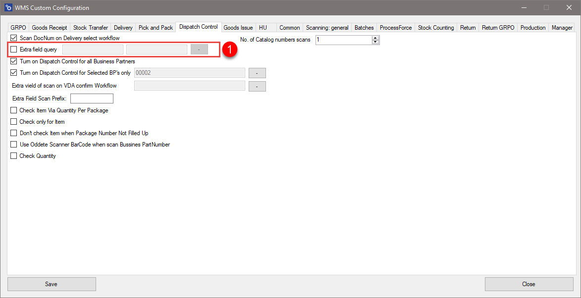Click the Extra Field Scan Prefix input
The height and width of the screenshot is (298, 581).
pos(92,99)
